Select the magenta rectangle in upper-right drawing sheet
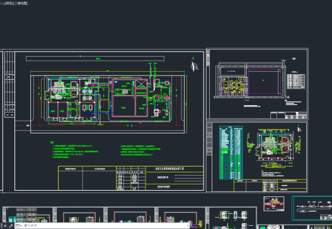Viewport: 332px width, 229px height. click(265, 81)
